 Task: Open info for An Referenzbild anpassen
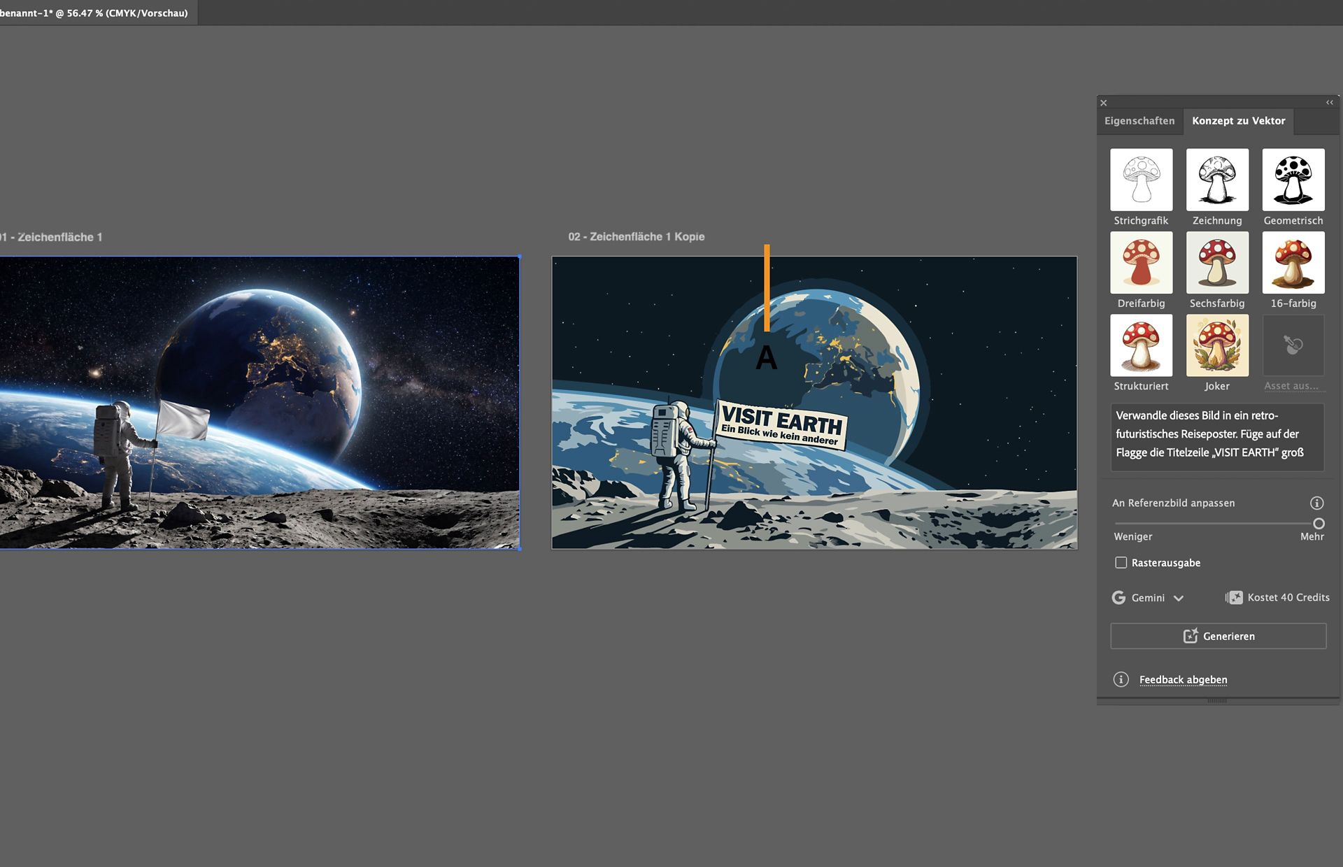[x=1316, y=503]
